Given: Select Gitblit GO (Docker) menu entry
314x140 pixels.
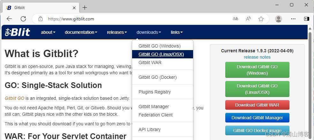Looking at the screenshot, I should [158, 77].
